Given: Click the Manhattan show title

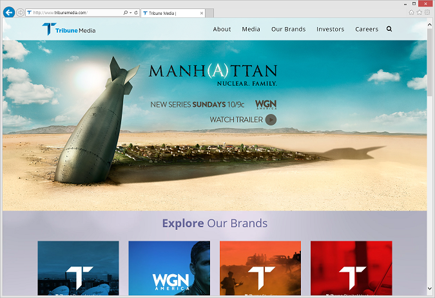Looking at the screenshot, I should 213,71.
